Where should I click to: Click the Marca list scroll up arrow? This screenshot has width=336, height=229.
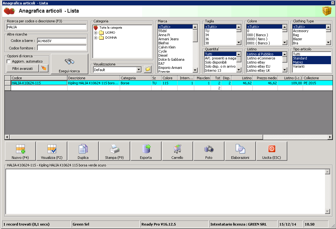195,27
